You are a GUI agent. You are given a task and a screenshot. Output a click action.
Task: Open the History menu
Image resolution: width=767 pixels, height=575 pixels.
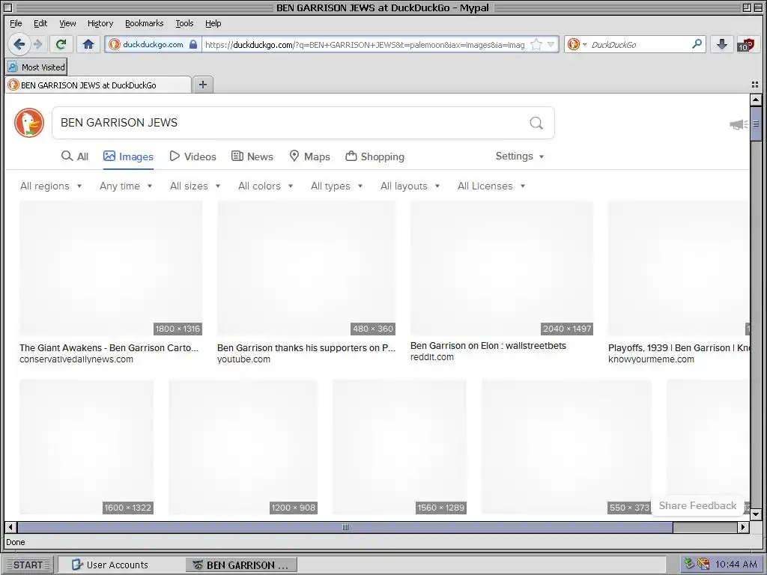pyautogui.click(x=100, y=23)
